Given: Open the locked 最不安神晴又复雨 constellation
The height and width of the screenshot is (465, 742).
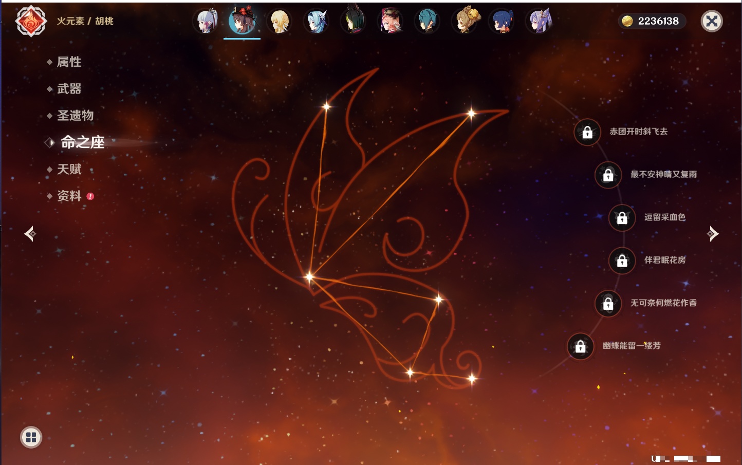Looking at the screenshot, I should [x=608, y=175].
